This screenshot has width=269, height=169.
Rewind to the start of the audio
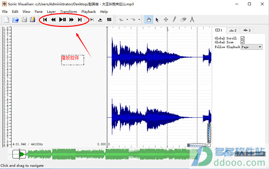(x=45, y=20)
